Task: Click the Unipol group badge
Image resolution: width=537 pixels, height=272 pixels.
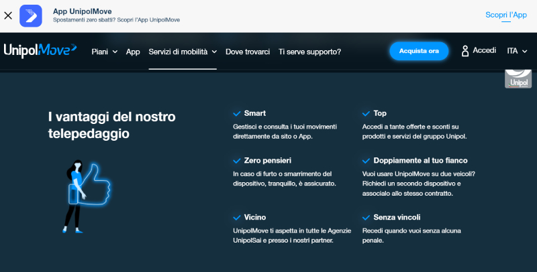Action: (x=518, y=79)
